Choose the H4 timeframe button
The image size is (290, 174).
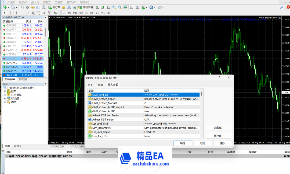pos(92,13)
